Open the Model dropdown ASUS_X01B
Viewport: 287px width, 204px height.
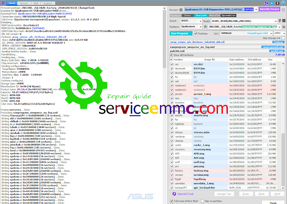click(x=244, y=21)
